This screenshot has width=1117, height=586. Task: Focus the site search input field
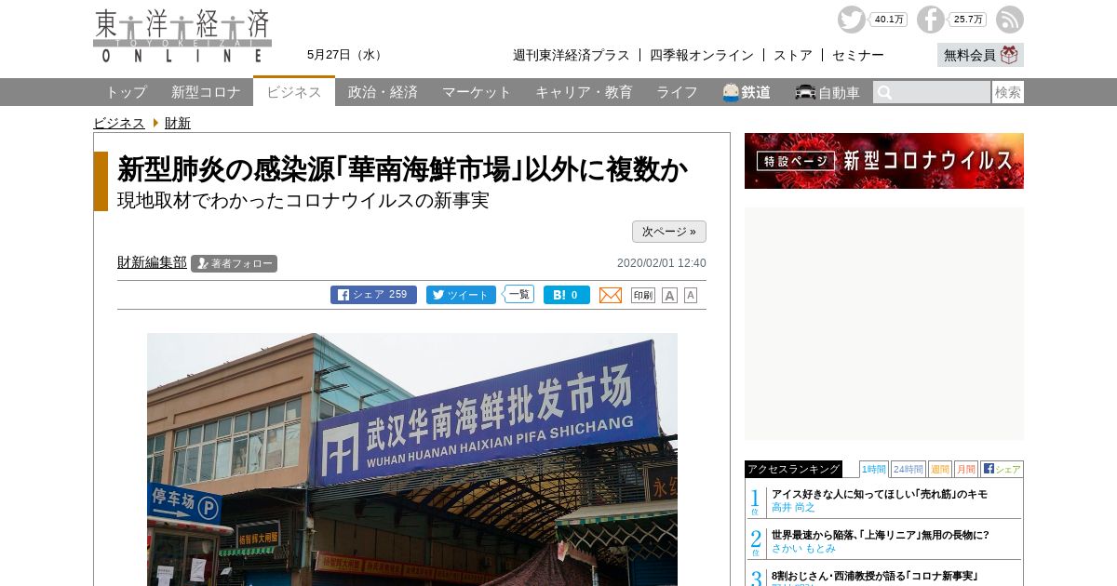pos(932,92)
